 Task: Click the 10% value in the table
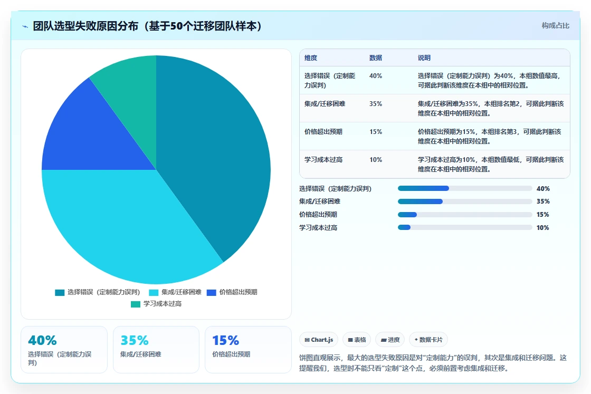[375, 160]
